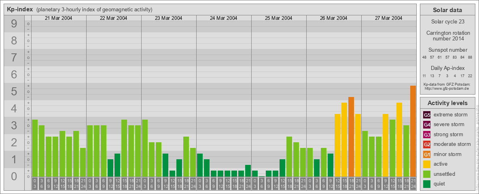Click the 'extreme storm' legend label
The image size is (479, 194).
tap(451, 115)
